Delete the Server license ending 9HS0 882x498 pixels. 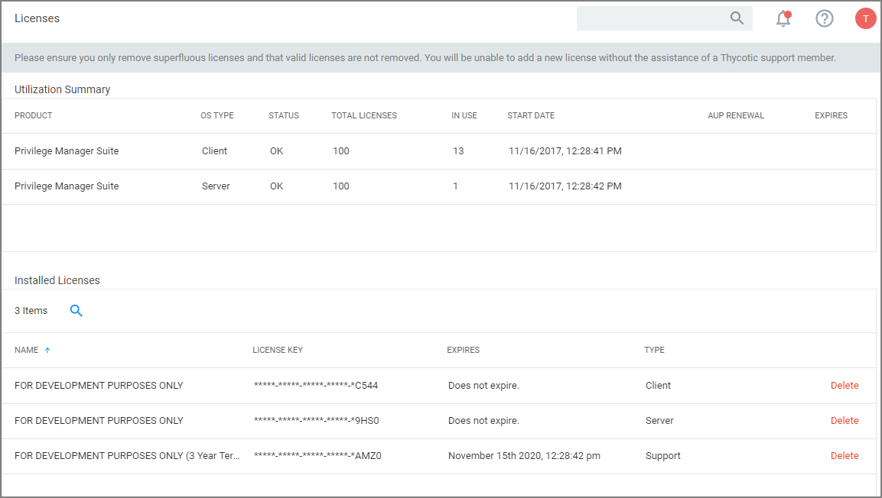[844, 421]
